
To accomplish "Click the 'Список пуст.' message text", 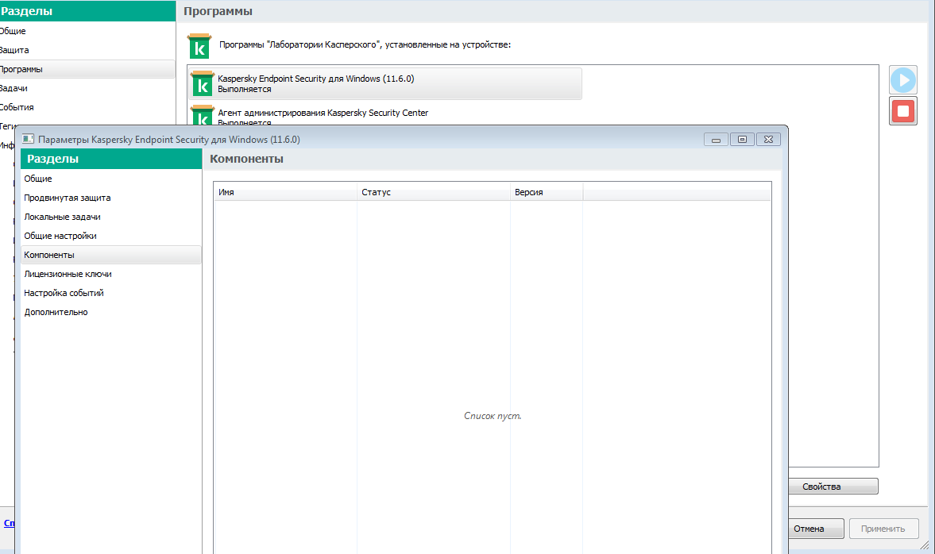I will pos(493,416).
